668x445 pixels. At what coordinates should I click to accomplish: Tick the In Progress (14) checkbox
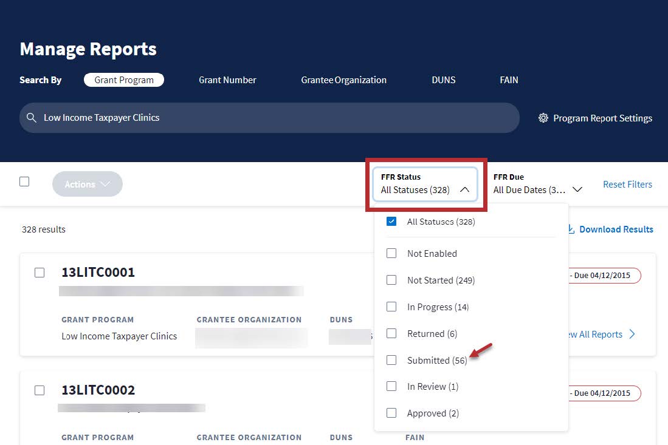pyautogui.click(x=391, y=307)
